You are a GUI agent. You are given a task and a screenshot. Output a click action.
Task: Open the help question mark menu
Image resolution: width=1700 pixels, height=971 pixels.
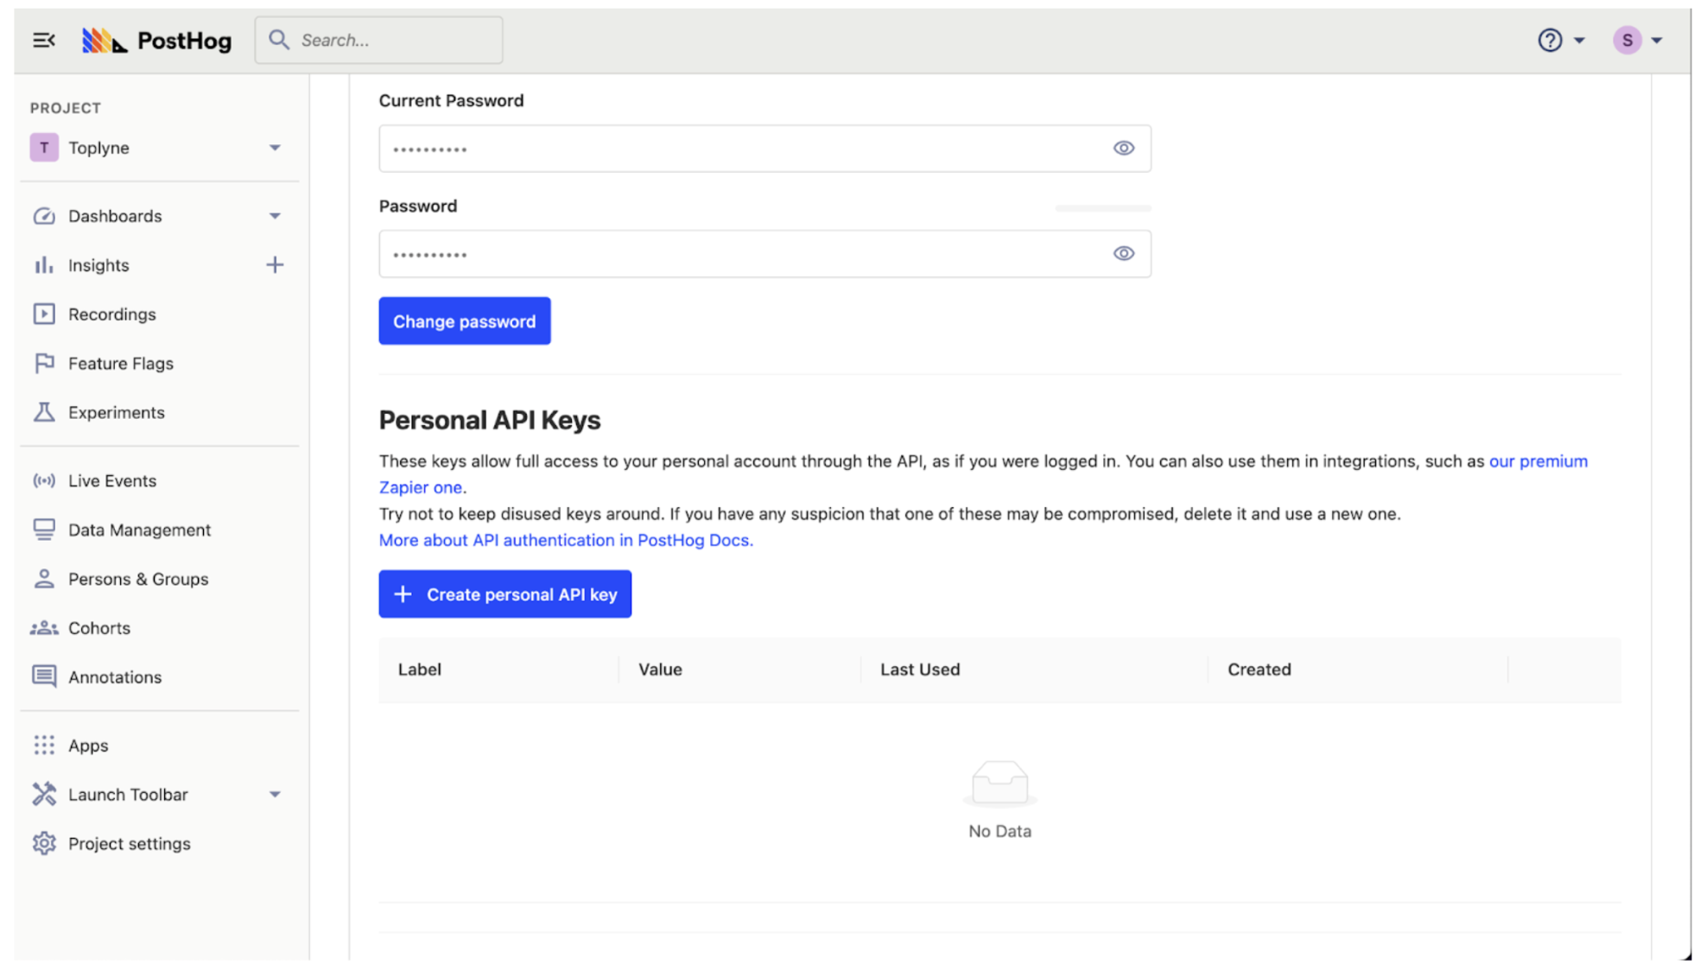pos(1550,40)
